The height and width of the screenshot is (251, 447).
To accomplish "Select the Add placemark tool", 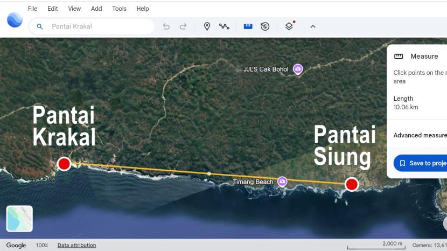I will coord(207,26).
